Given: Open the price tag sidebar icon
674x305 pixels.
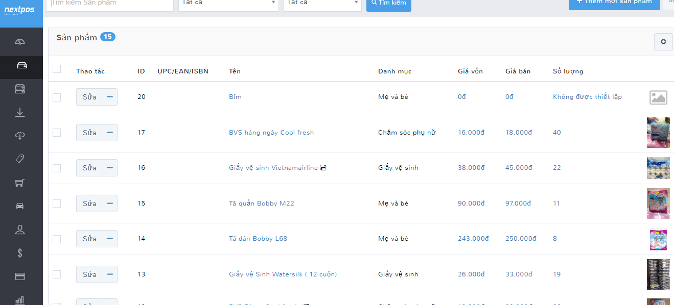Looking at the screenshot, I should (20, 159).
